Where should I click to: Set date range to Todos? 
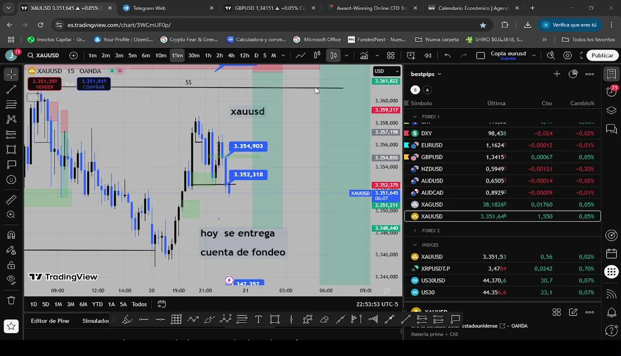(x=139, y=304)
